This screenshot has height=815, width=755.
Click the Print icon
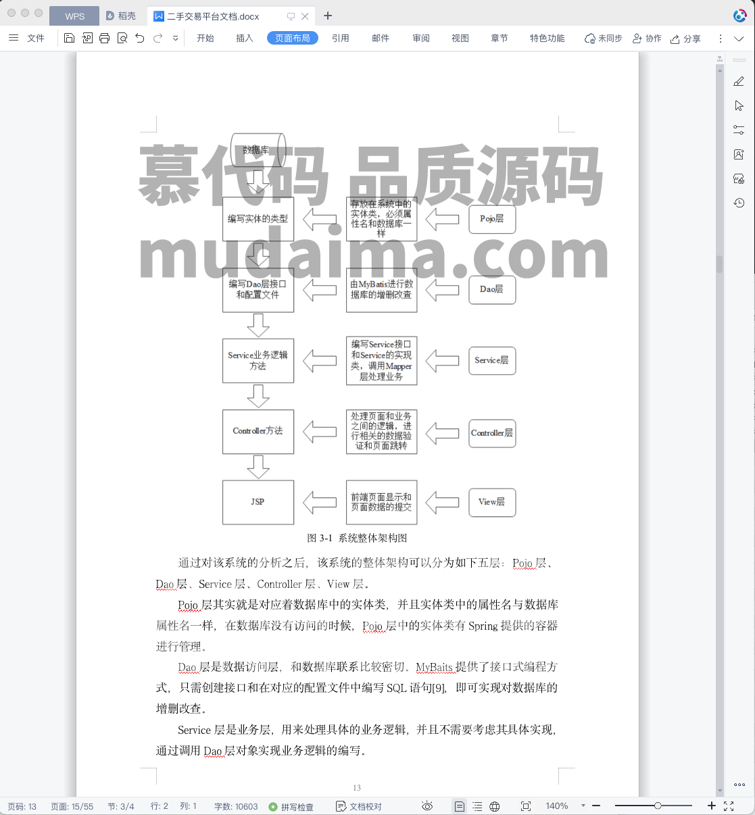point(104,39)
